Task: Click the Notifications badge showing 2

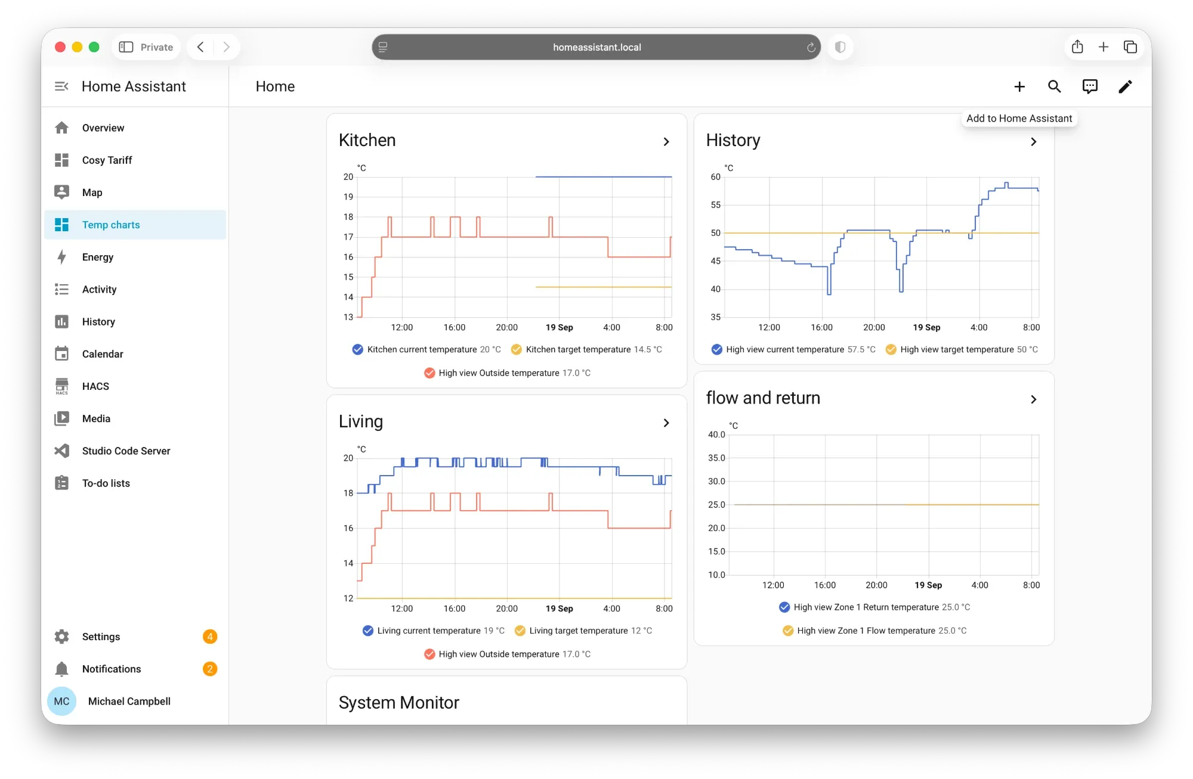Action: (210, 669)
